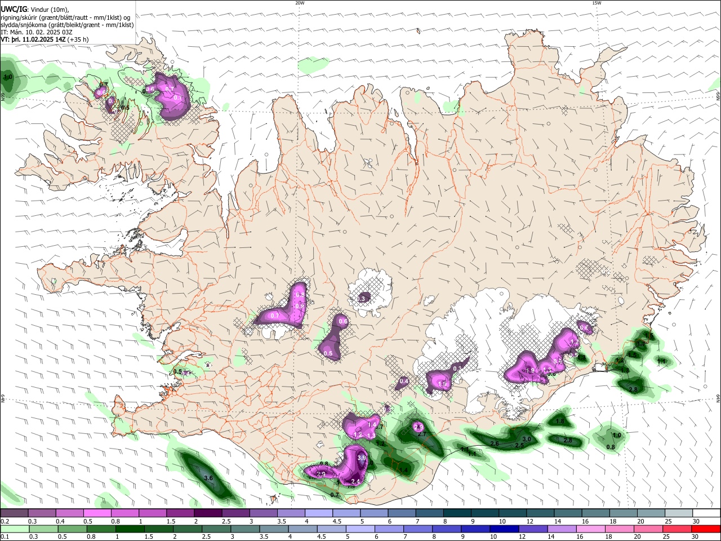721x541 pixels.
Task: Click the 3.0 rainfall value off the south coast
Action: click(x=527, y=439)
